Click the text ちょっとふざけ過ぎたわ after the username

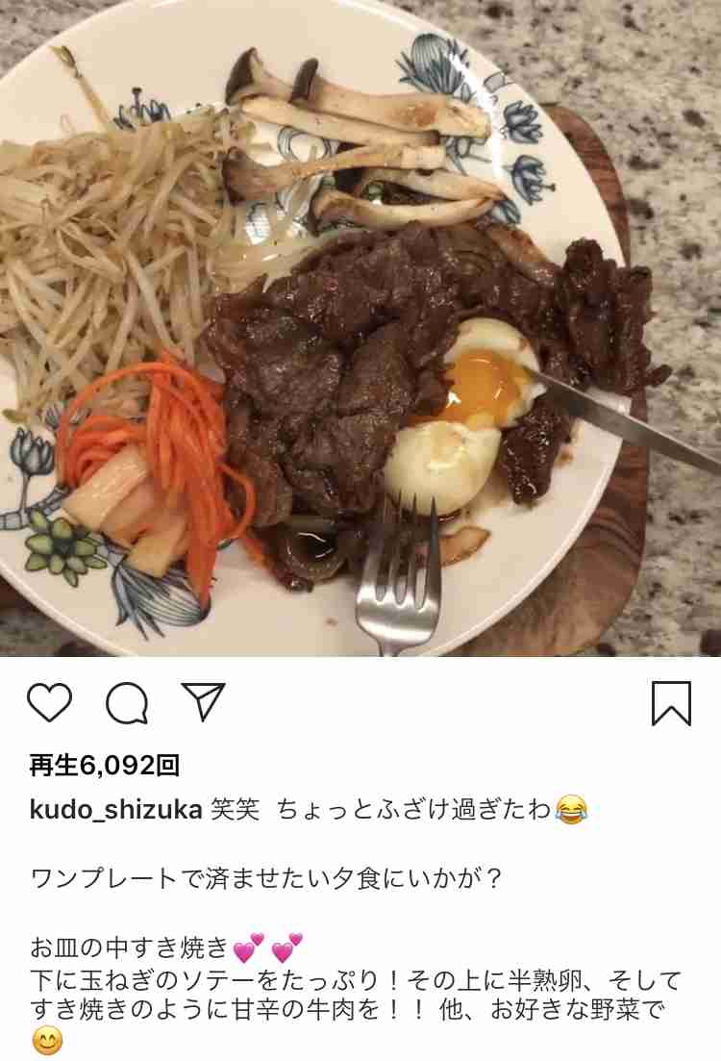[414, 809]
